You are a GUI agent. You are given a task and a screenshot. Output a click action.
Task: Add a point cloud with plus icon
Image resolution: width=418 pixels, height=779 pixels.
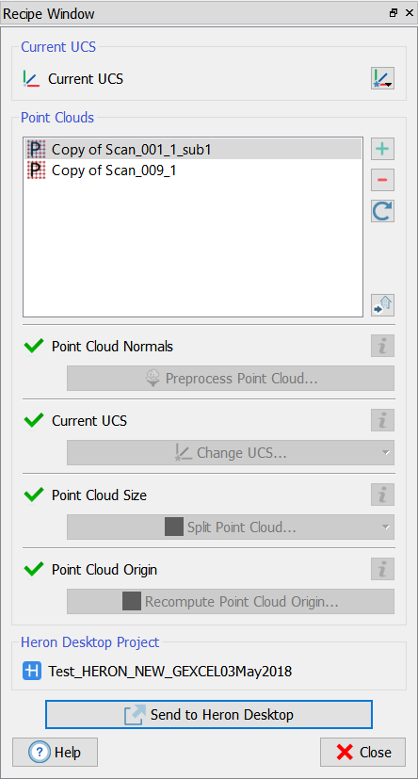(382, 149)
